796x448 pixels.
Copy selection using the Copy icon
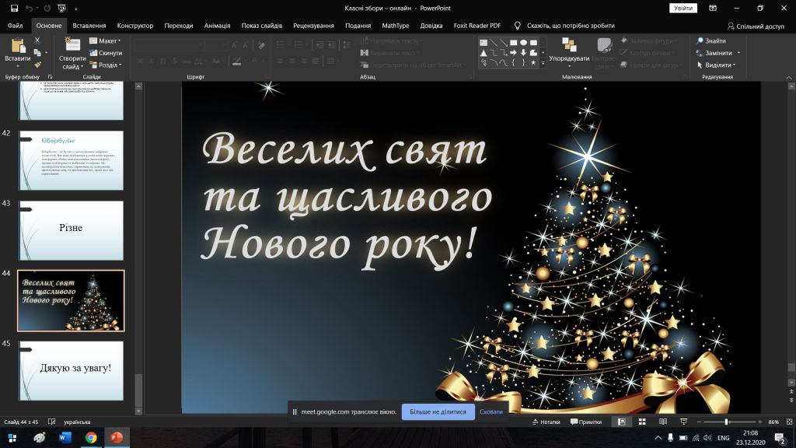tap(37, 53)
